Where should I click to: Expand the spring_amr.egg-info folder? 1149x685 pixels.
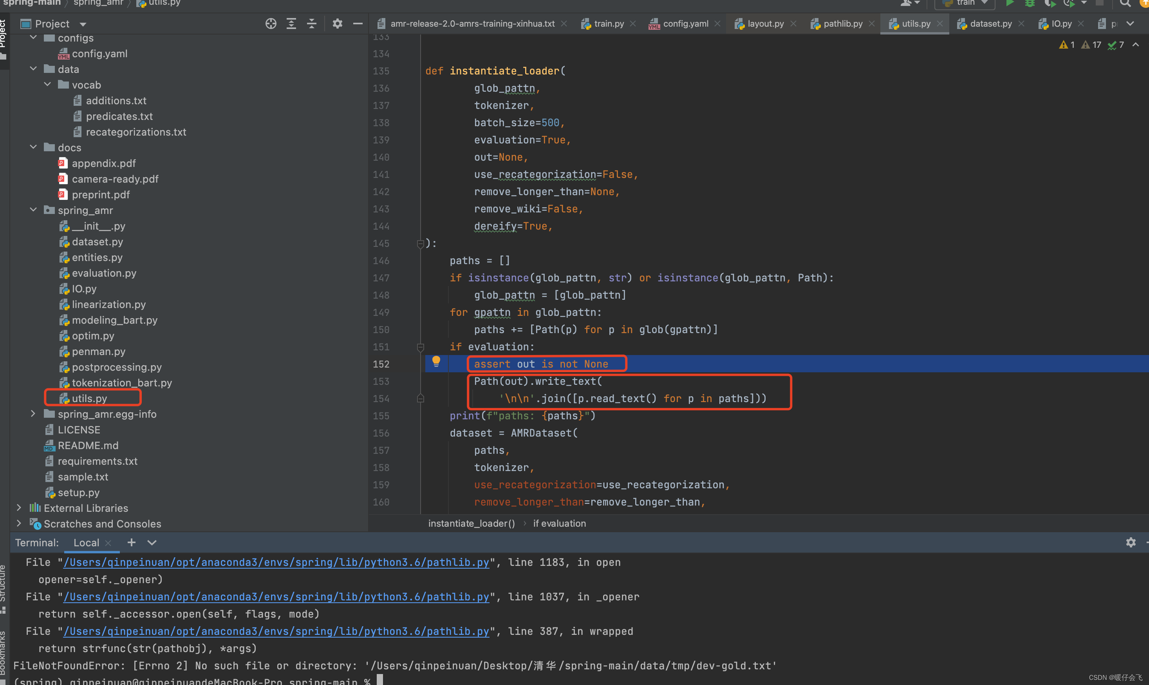click(x=33, y=414)
